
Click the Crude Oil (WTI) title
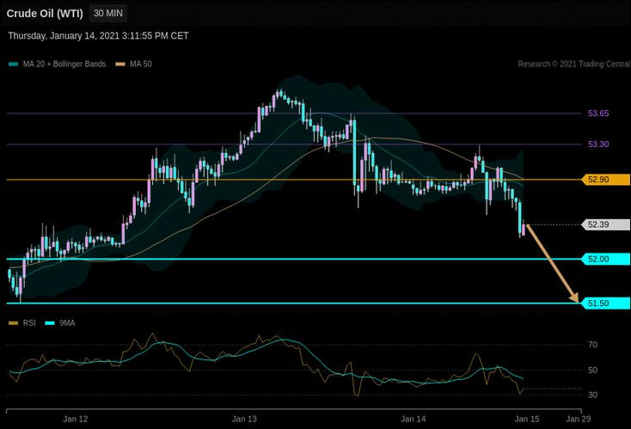click(45, 14)
